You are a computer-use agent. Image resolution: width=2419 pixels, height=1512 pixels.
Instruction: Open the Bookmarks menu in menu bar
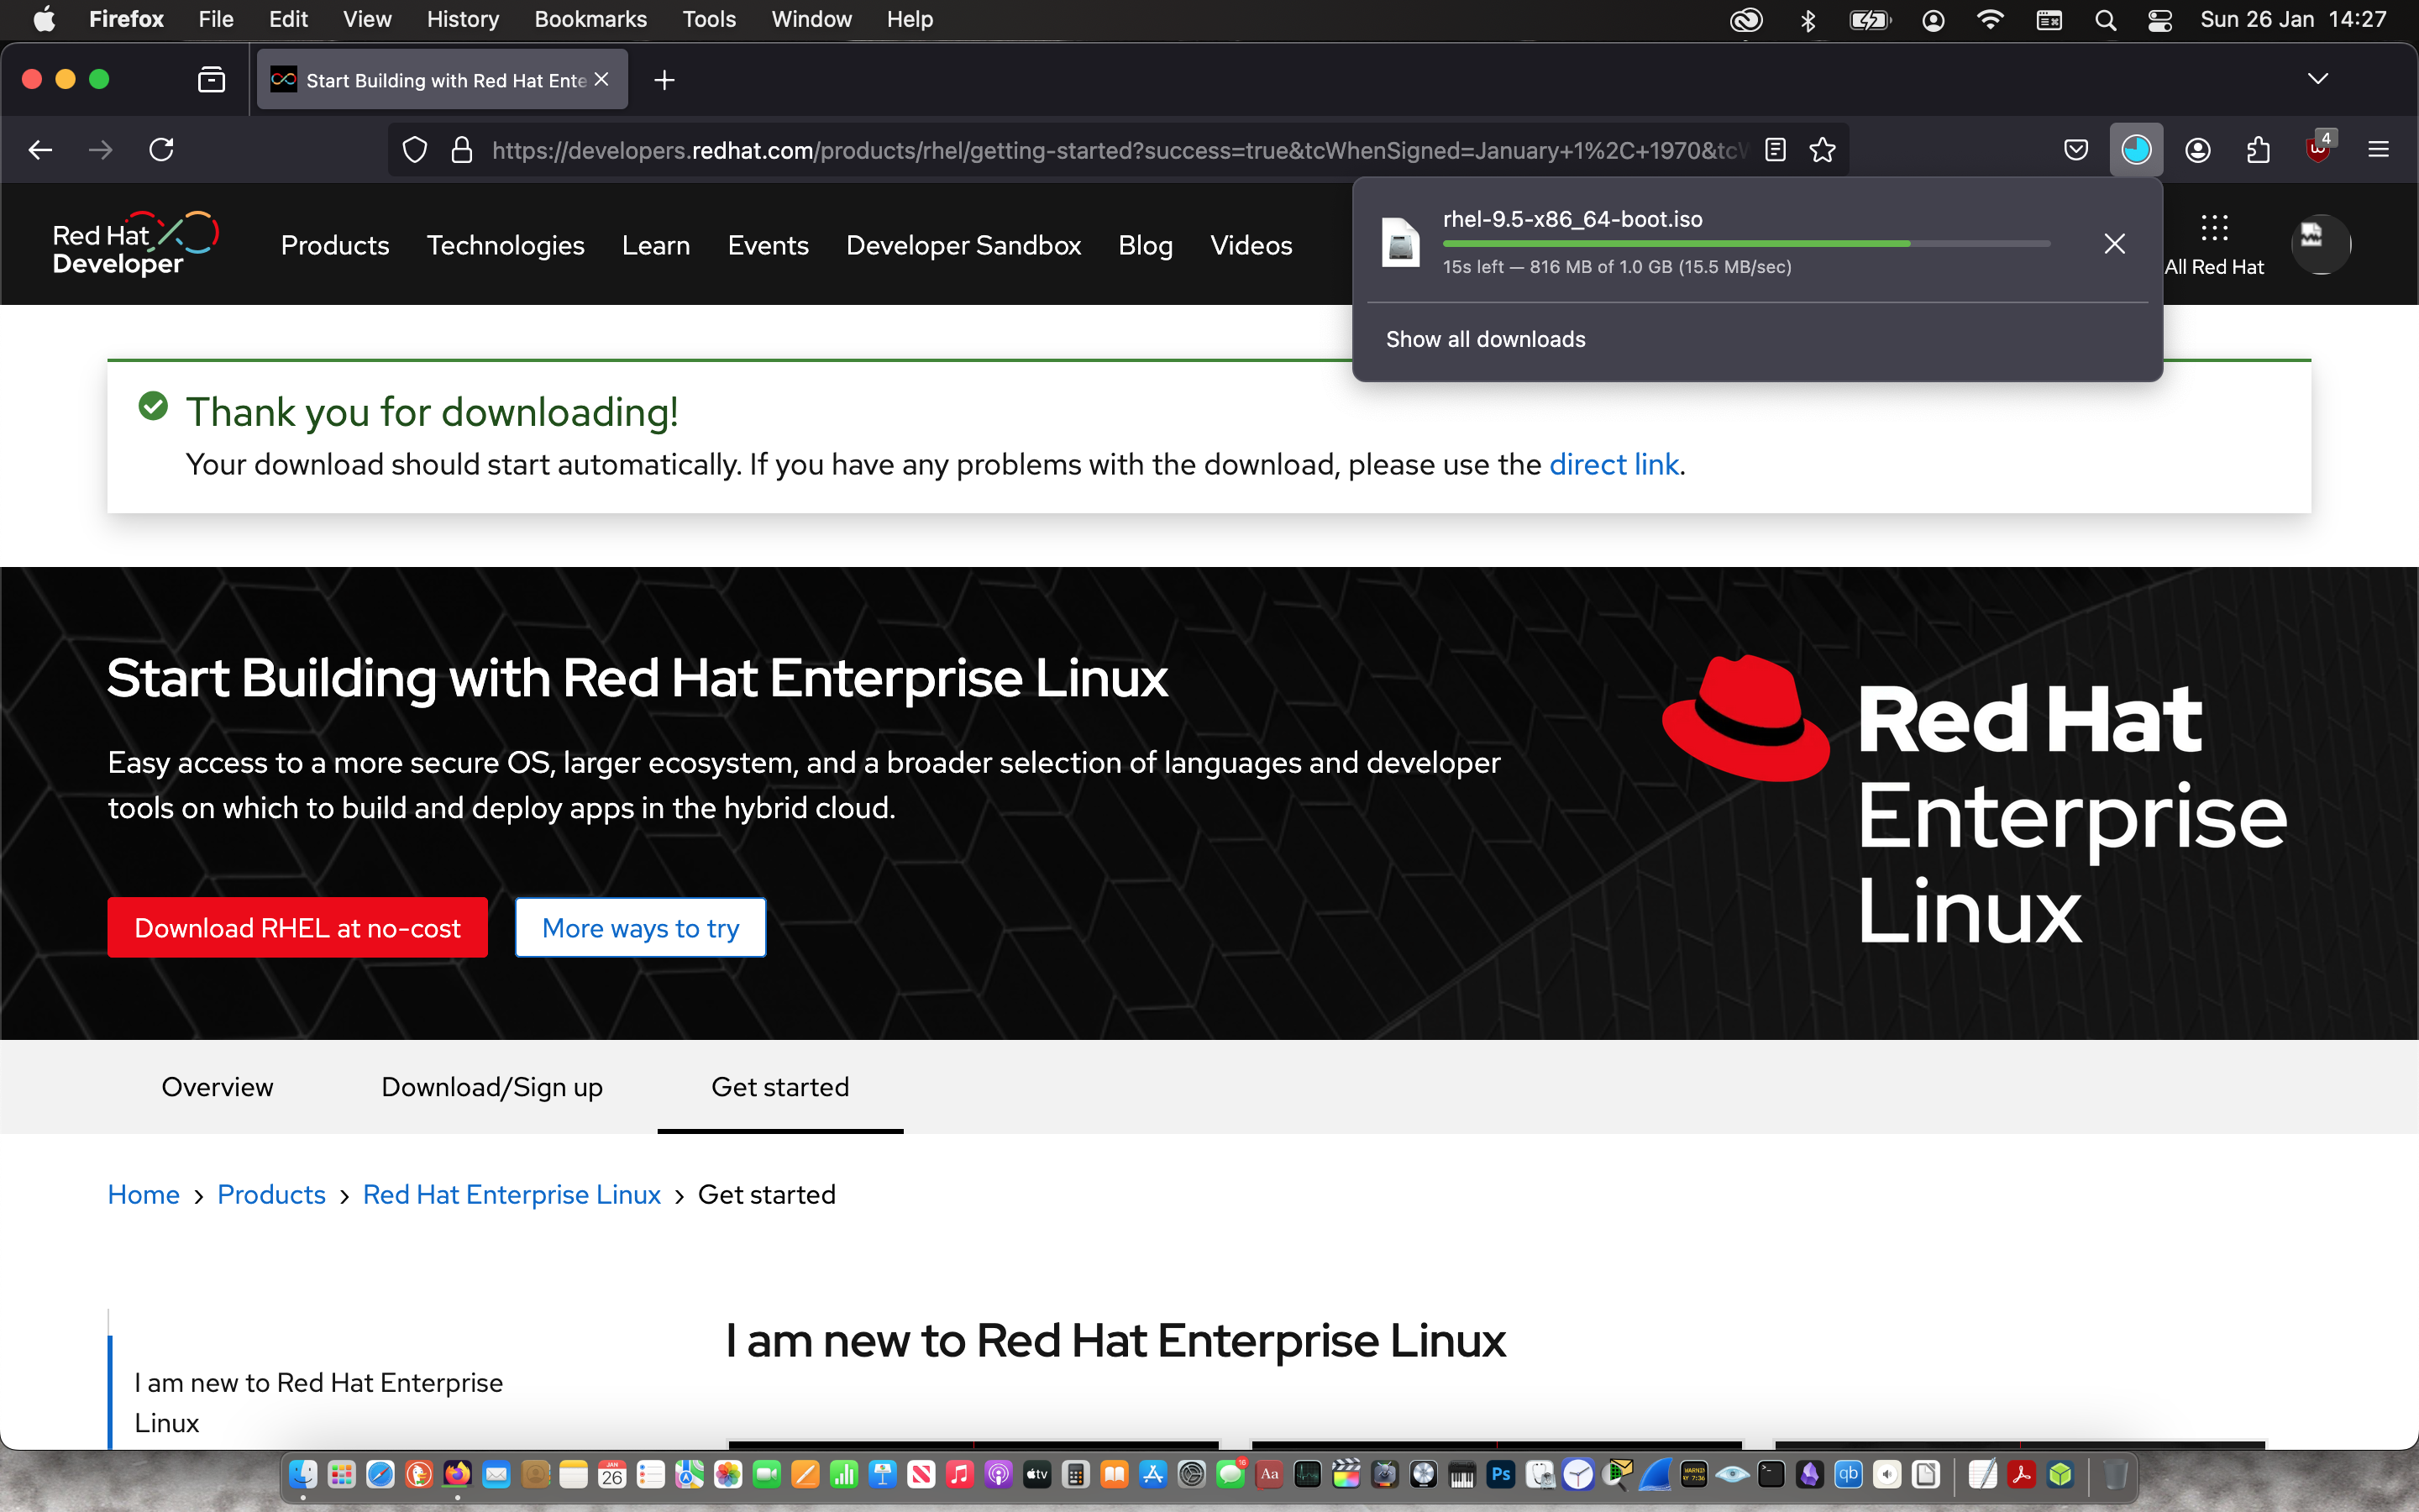590,19
